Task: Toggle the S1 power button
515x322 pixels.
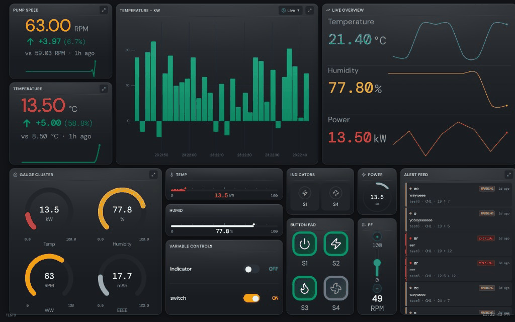Action: tap(304, 244)
